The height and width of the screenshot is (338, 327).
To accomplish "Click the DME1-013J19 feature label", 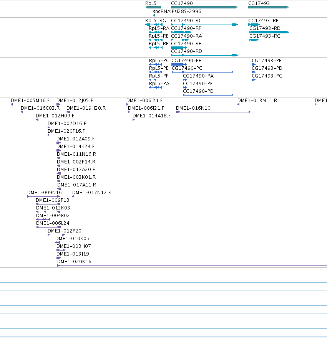I will (73, 254).
